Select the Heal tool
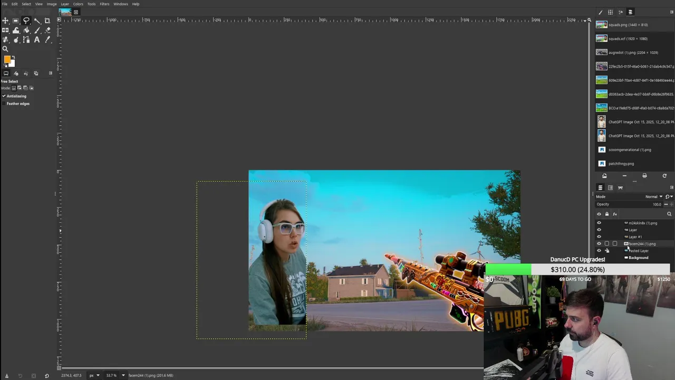The height and width of the screenshot is (380, 675). [5, 40]
